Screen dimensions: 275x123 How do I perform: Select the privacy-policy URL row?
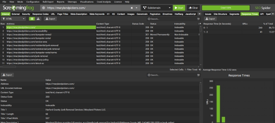pos(100,60)
